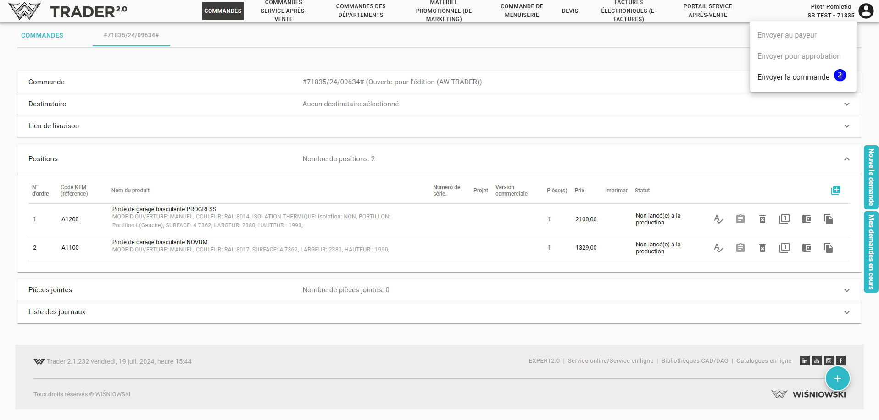Open clipboard notes for the NOVUM position
Image resolution: width=879 pixels, height=420 pixels.
(740, 248)
